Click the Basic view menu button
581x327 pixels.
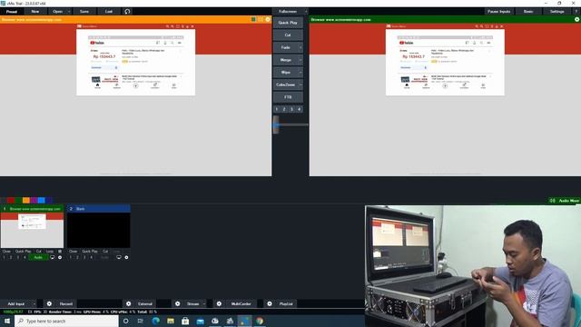[x=528, y=12]
